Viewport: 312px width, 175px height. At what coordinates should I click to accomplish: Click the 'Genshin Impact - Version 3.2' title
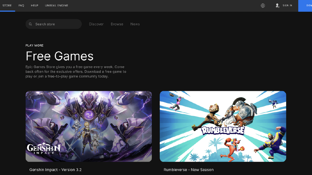point(55,170)
